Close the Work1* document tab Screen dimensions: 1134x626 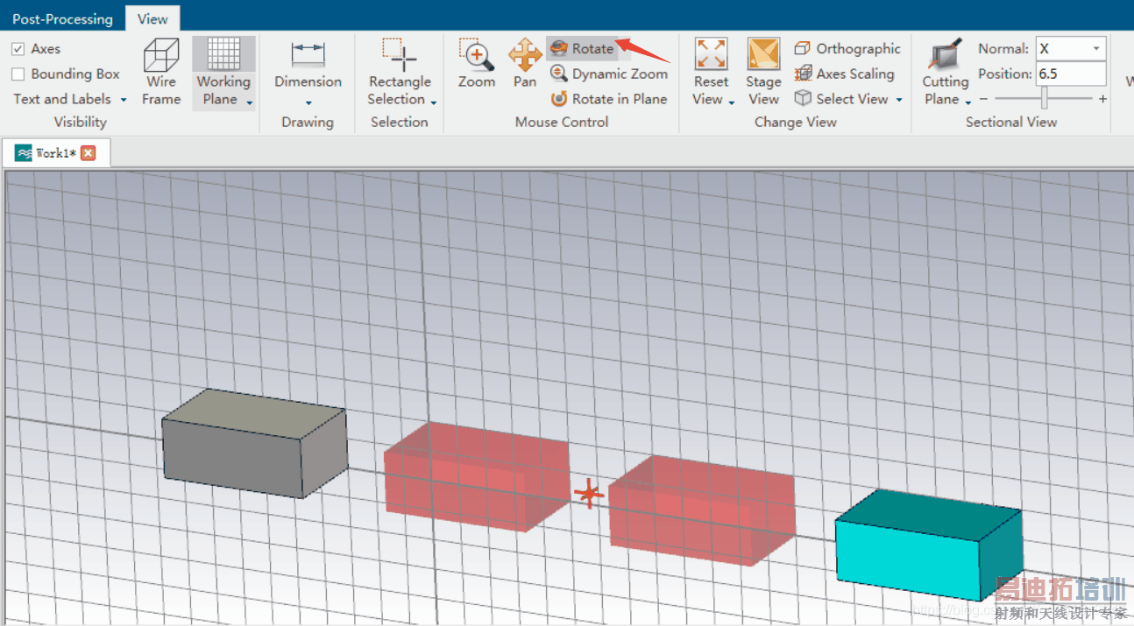tap(88, 154)
